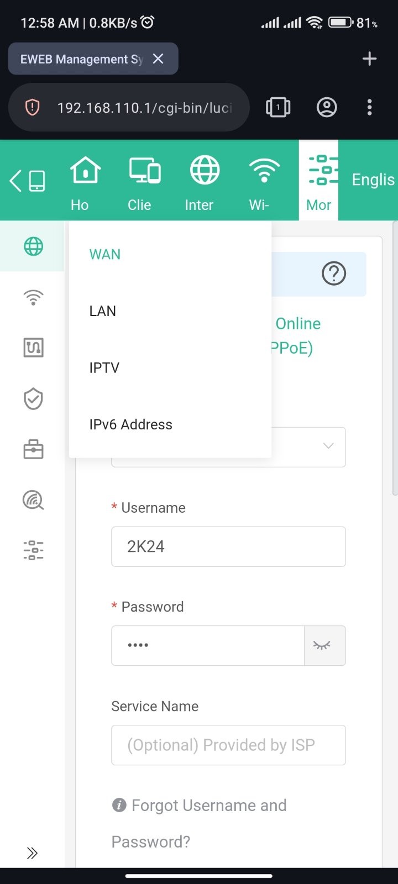This screenshot has width=398, height=884.
Task: Select the toolbox icon in sidebar
Action: click(33, 449)
